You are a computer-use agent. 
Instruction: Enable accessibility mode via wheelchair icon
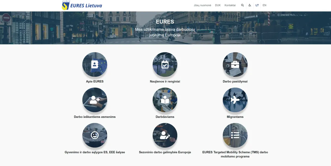pyautogui.click(x=250, y=5)
